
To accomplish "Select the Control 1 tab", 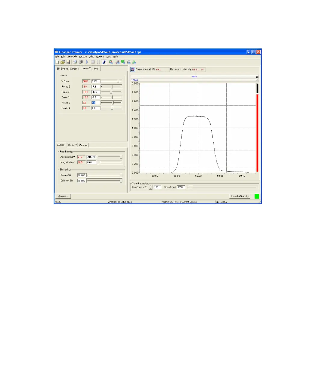I will pos(61,145).
